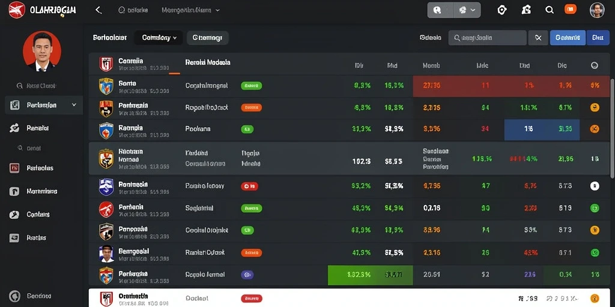This screenshot has height=307, width=615.
Task: Select the wrench Contairs sidebar icon
Action: point(14,215)
